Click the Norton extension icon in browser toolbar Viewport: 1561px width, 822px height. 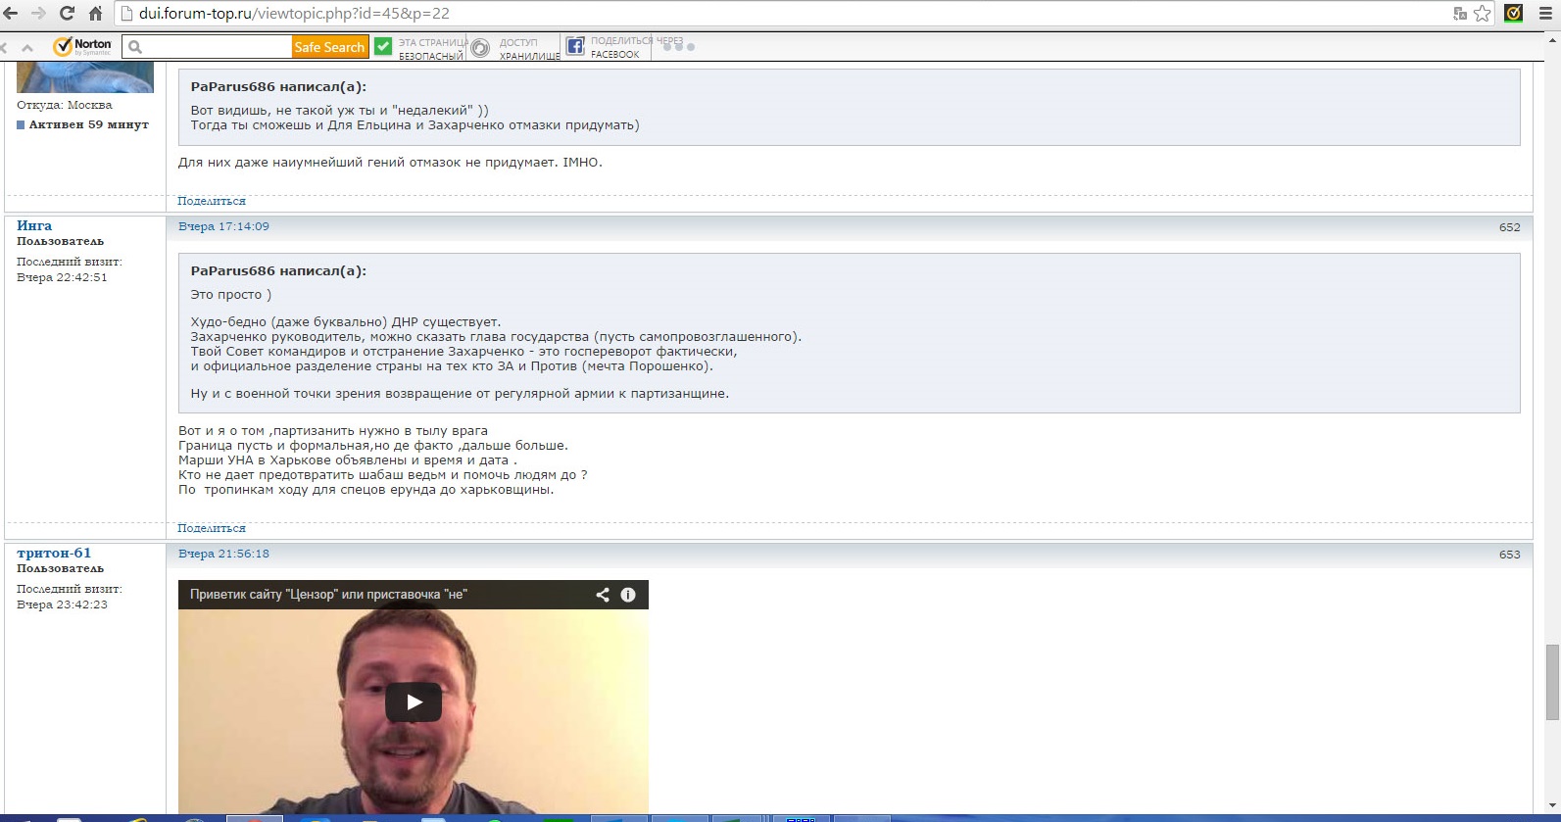(x=1514, y=14)
